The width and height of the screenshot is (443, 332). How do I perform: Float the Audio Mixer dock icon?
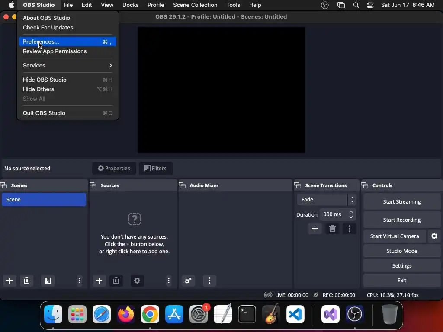pyautogui.click(x=183, y=185)
